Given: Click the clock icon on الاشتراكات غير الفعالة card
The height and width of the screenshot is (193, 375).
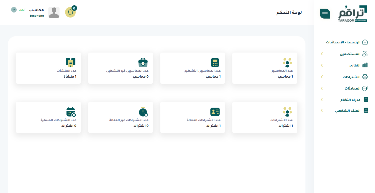Looking at the screenshot, I should click(x=142, y=112).
